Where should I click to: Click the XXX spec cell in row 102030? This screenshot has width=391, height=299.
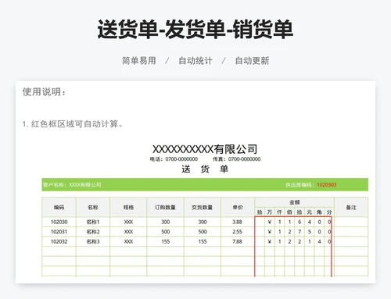(128, 222)
